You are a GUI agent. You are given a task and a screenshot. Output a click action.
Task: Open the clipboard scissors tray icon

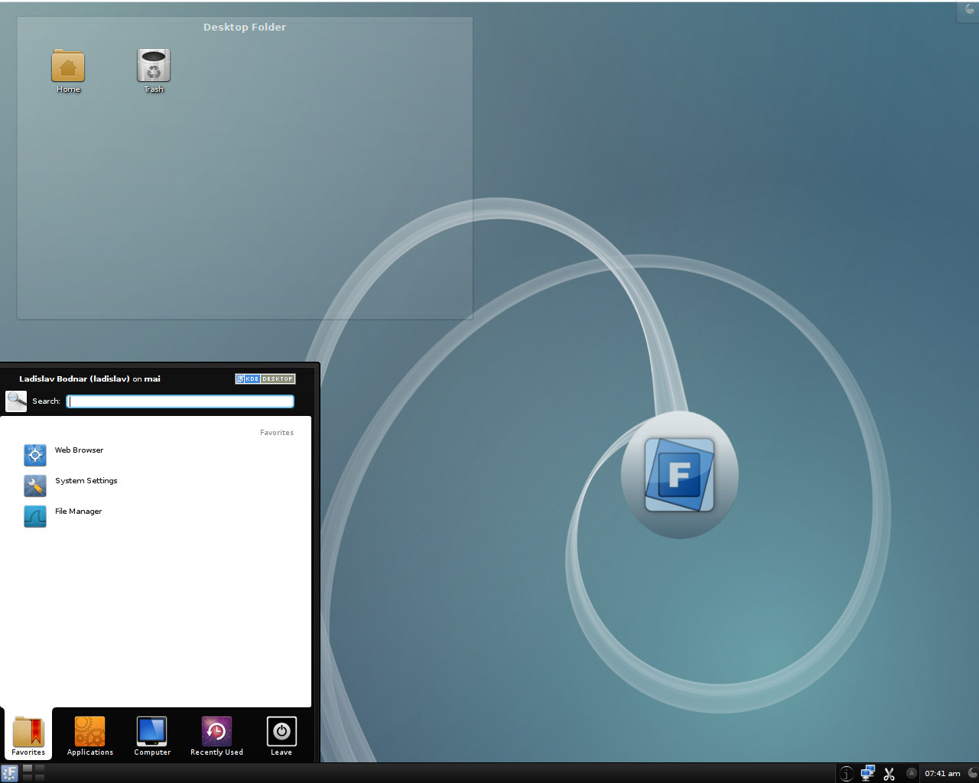point(889,774)
